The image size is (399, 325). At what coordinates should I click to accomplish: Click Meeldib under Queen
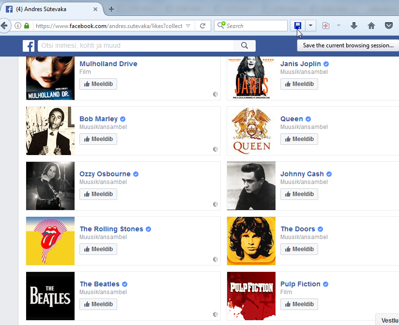pos(299,139)
